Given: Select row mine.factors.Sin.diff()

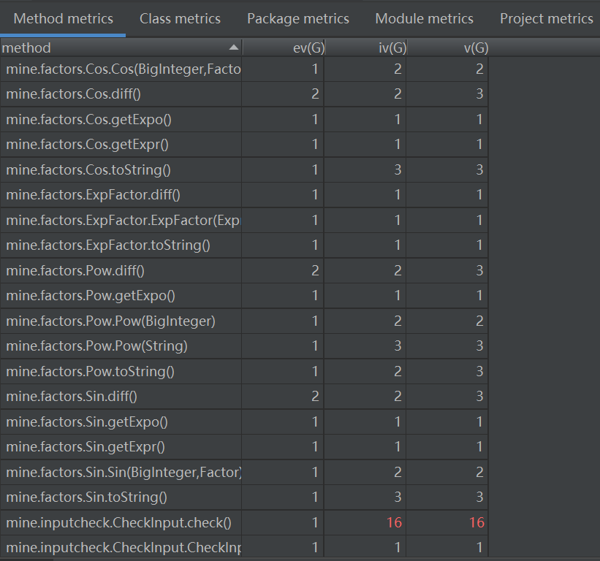Looking at the screenshot, I should click(x=244, y=396).
